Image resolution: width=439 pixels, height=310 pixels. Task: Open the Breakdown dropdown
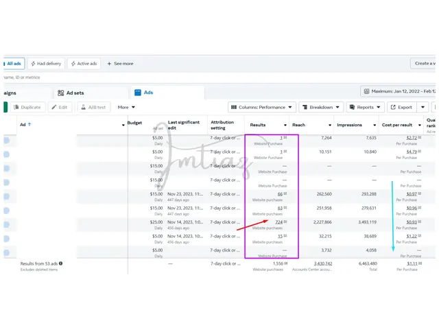click(321, 107)
